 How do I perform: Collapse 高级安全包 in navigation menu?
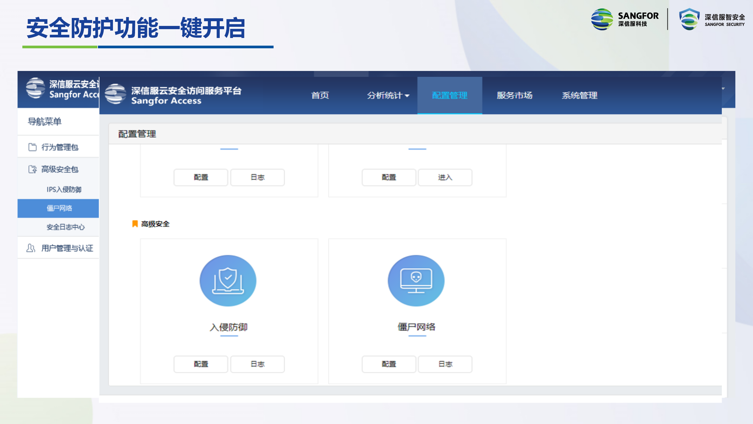(x=58, y=169)
